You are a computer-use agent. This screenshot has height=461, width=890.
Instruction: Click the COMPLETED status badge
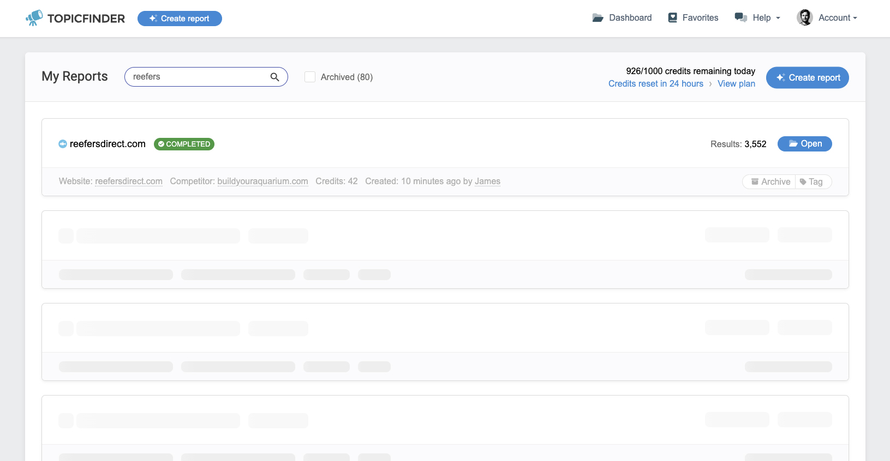(184, 144)
